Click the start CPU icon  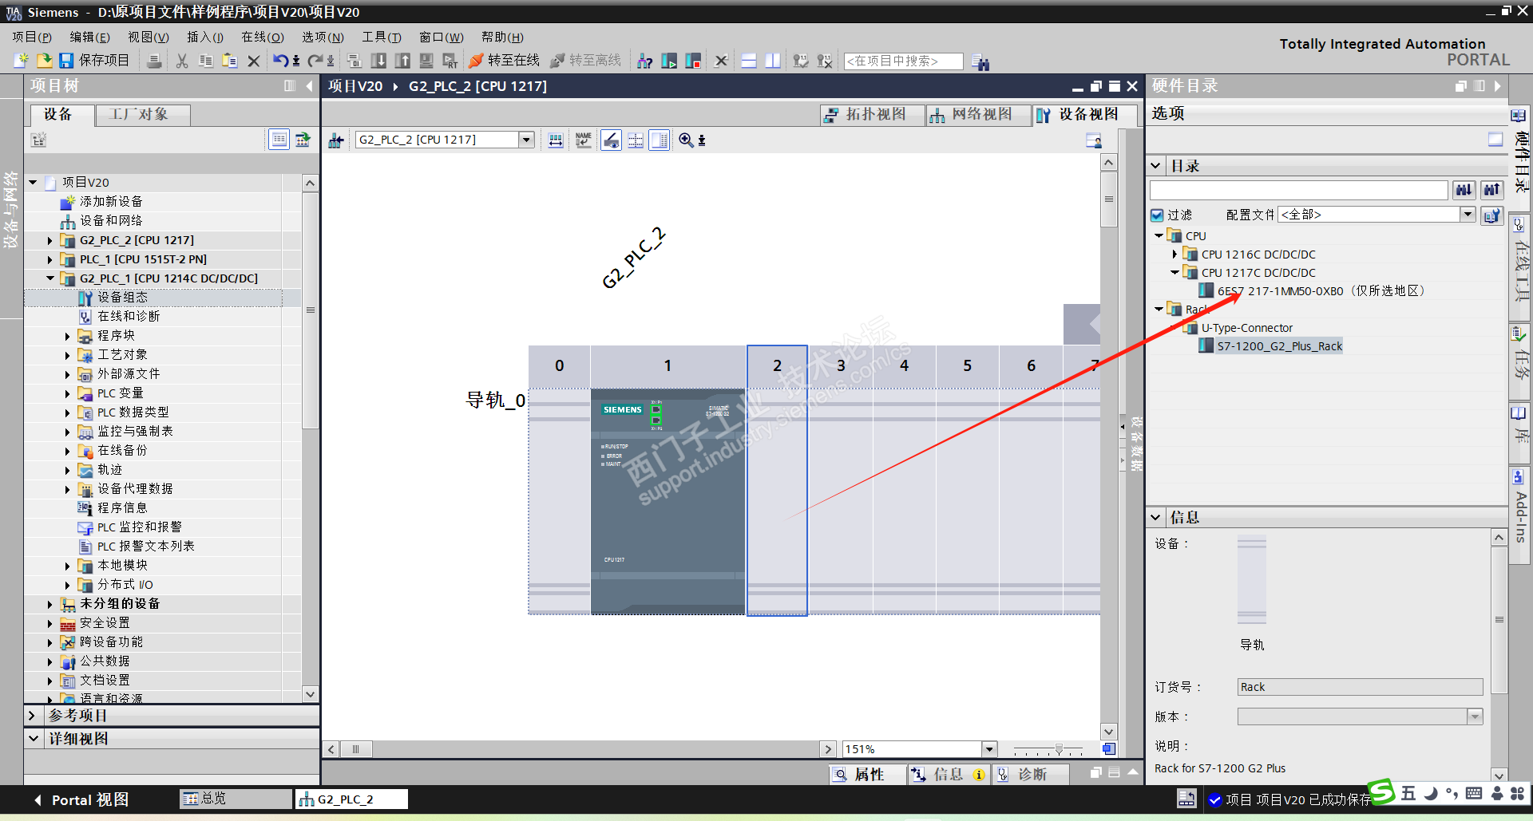(669, 61)
